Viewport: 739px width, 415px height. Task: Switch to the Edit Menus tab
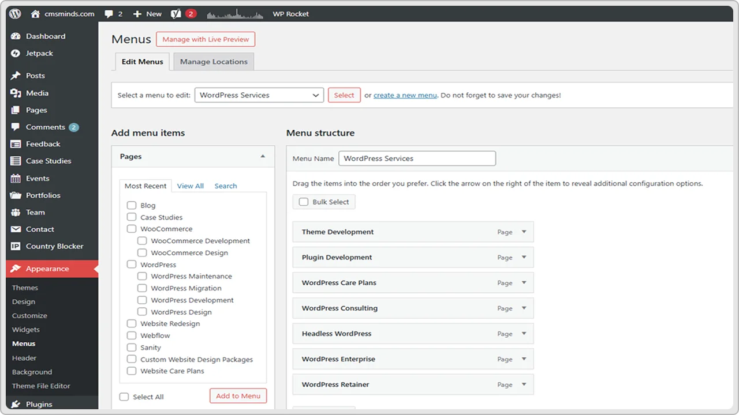click(x=142, y=62)
